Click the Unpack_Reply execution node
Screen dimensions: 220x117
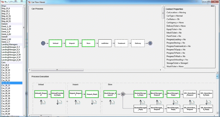click(x=92, y=94)
